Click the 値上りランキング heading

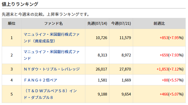coord(20,4)
